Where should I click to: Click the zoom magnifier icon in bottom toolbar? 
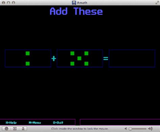[6, 129]
